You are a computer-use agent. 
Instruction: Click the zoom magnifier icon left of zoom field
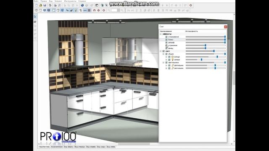[x=109, y=10]
